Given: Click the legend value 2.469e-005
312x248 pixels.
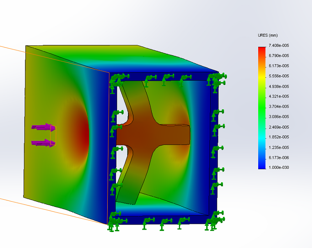Looking at the screenshot, I should point(278,127).
